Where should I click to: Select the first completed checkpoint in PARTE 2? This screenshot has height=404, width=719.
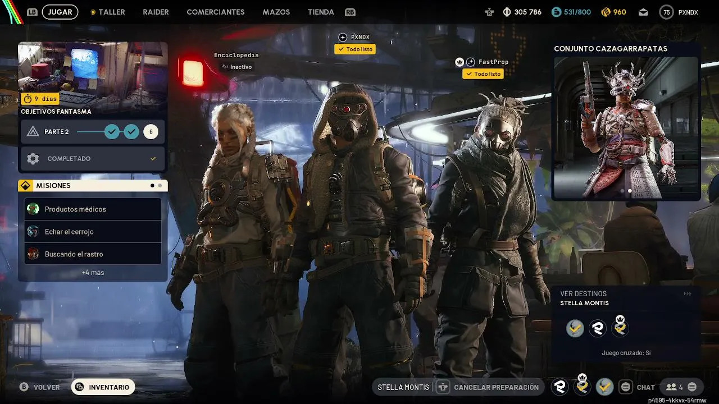pos(112,132)
